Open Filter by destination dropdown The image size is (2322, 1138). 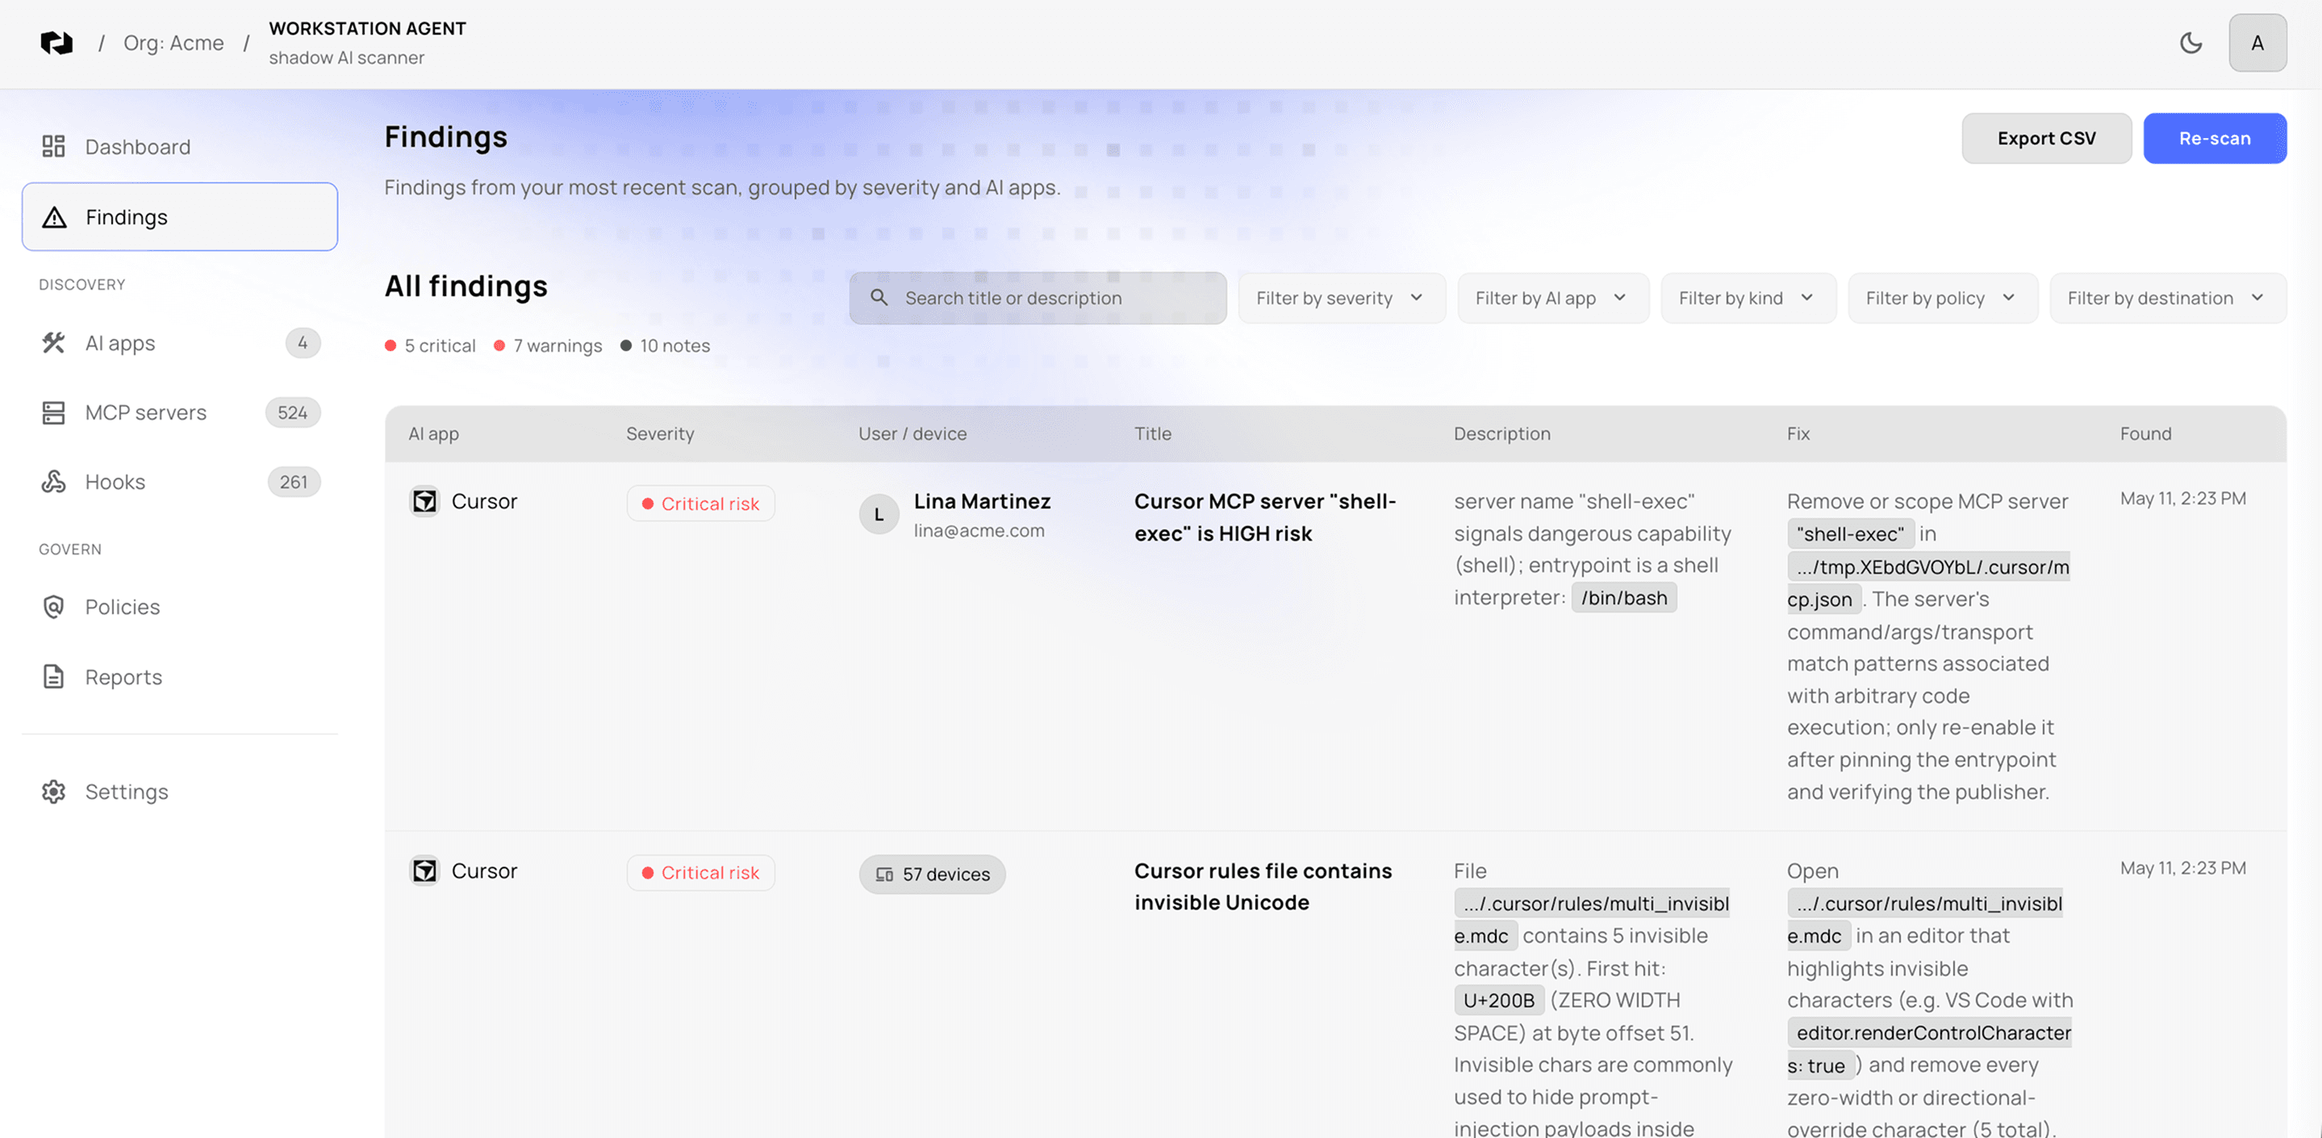click(x=2167, y=298)
